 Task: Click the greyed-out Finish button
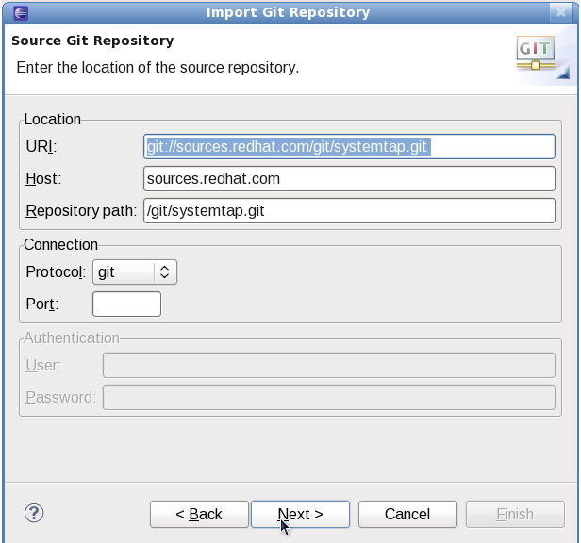[x=515, y=514]
